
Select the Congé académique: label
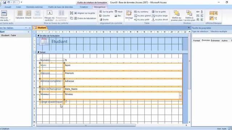point(51,102)
